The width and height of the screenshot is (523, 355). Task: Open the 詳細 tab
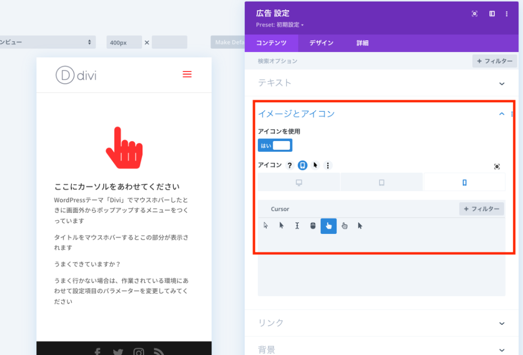[x=362, y=43]
